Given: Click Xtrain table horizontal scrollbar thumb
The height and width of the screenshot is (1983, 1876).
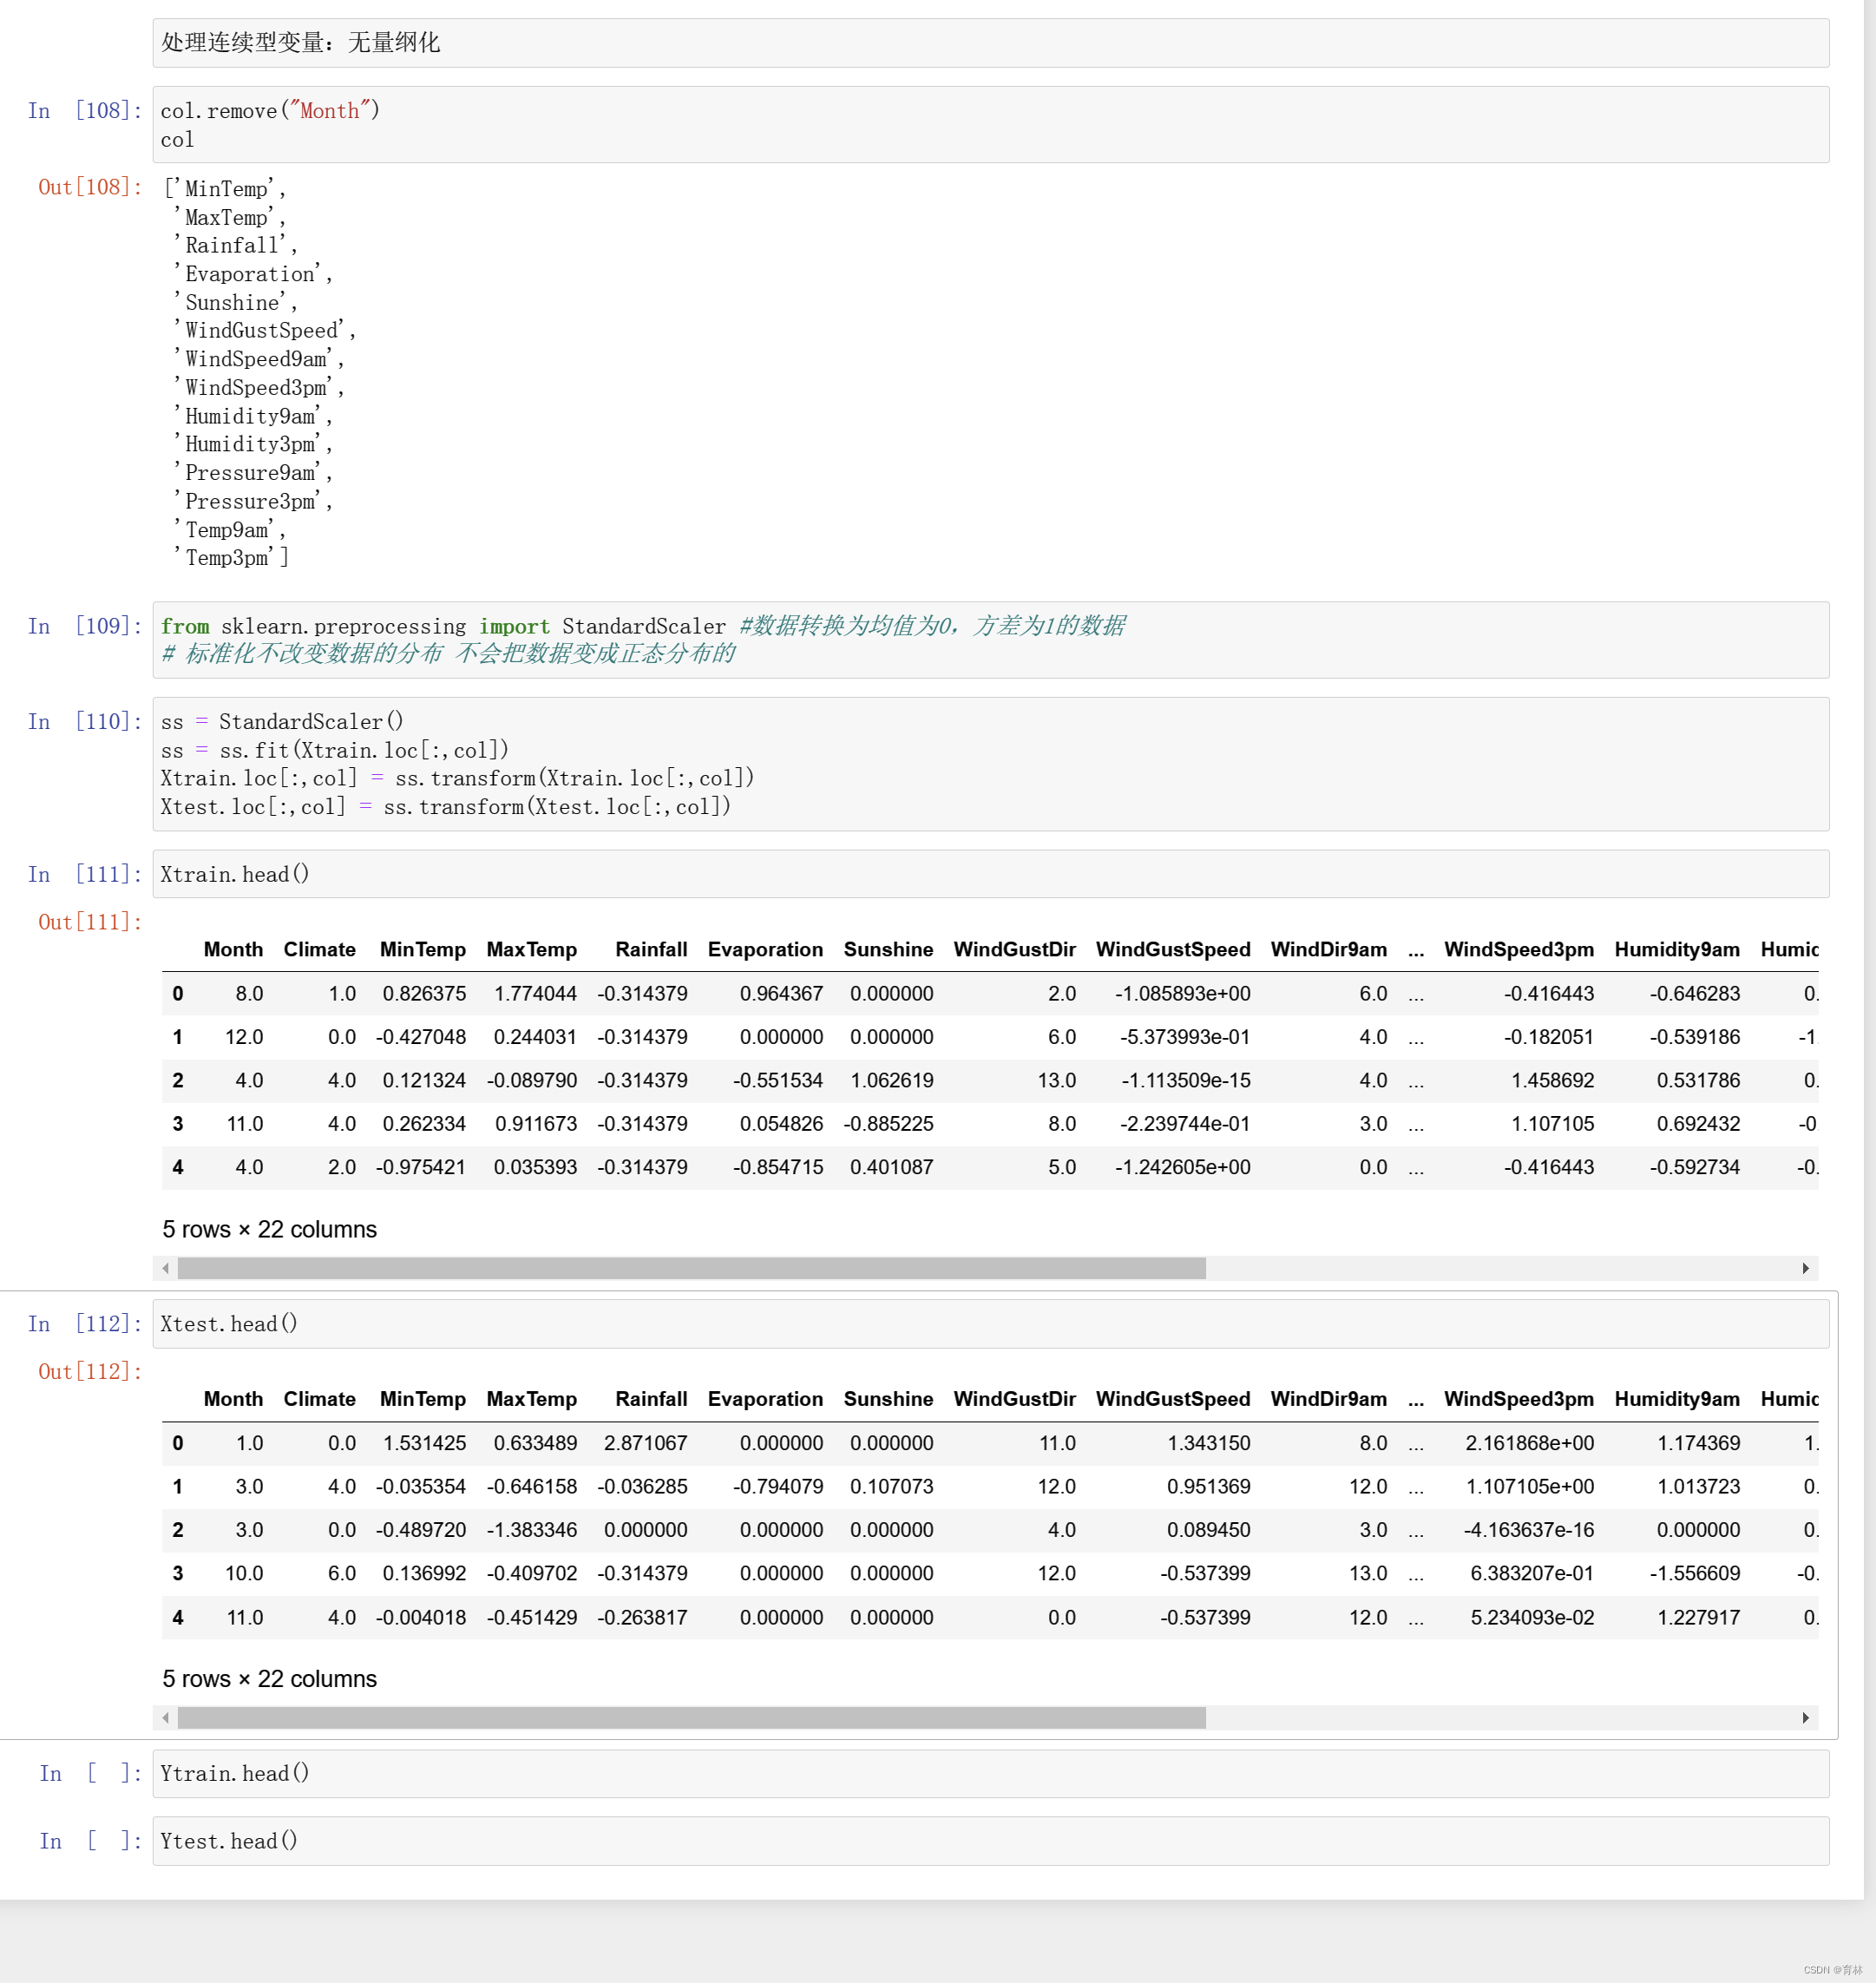Looking at the screenshot, I should tap(691, 1268).
